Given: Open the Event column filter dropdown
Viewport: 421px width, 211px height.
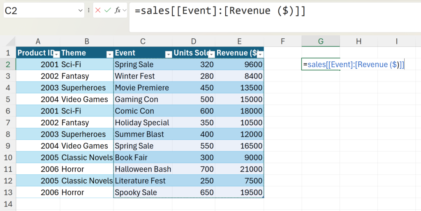Looking at the screenshot, I should tap(168, 54).
